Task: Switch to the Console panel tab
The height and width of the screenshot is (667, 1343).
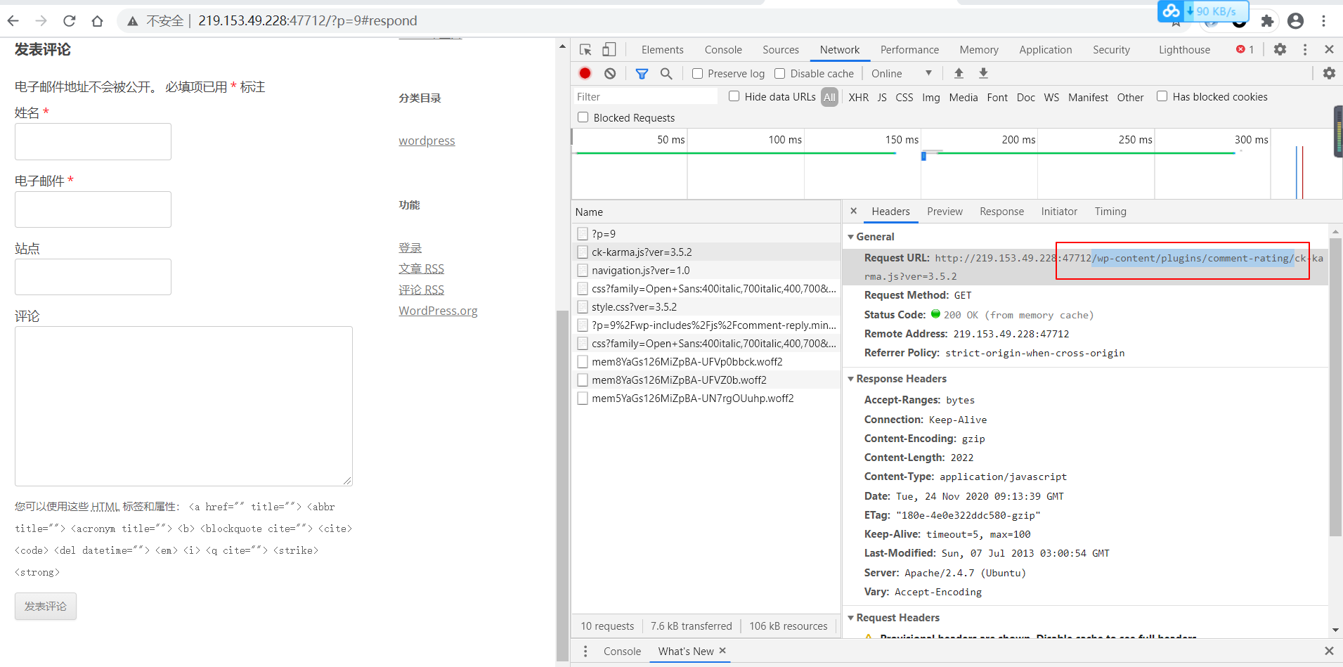Action: [x=722, y=49]
